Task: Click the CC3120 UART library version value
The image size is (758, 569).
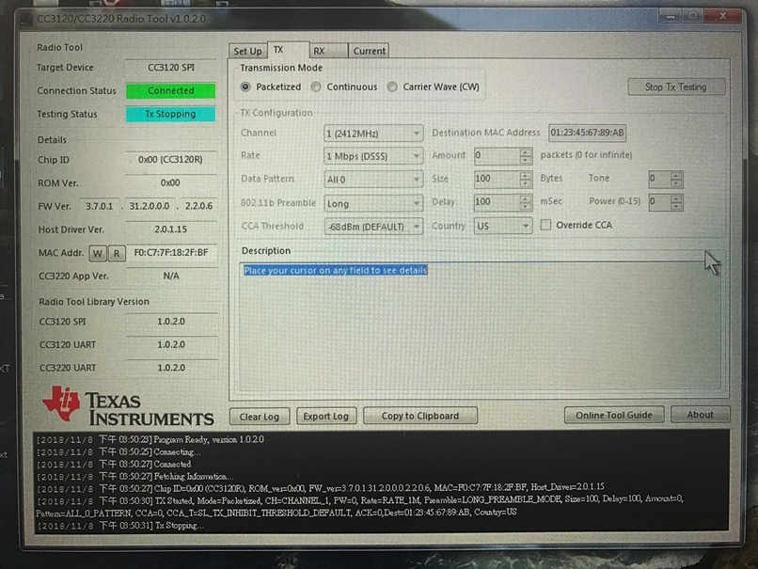Action: click(171, 344)
